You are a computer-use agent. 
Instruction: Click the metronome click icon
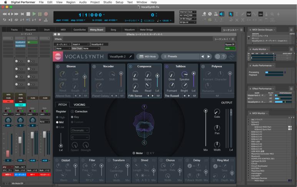pos(216,14)
